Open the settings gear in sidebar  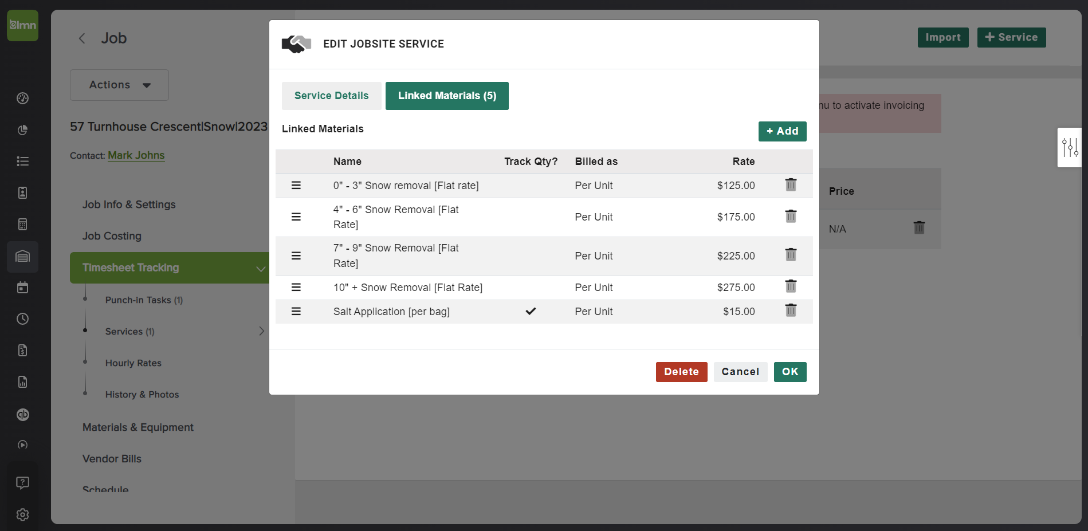(x=23, y=514)
